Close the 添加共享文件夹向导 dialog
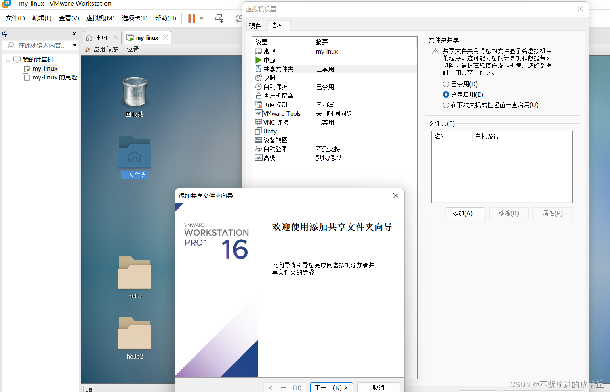Viewport: 610px width, 392px height. (396, 196)
